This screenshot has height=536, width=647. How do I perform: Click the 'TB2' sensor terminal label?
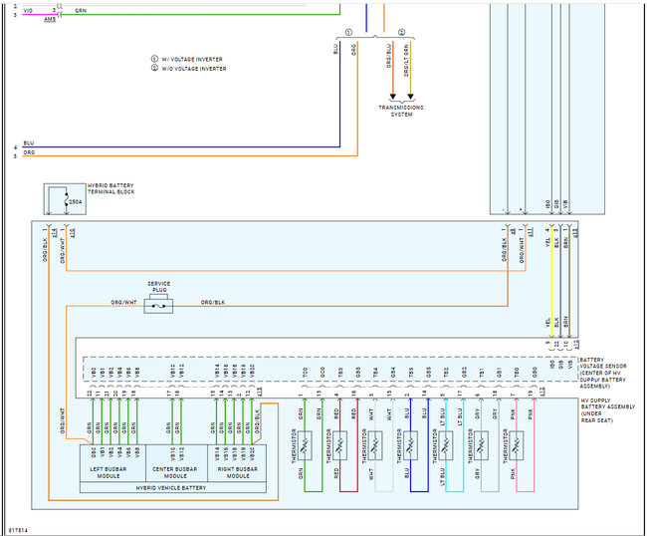447,372
